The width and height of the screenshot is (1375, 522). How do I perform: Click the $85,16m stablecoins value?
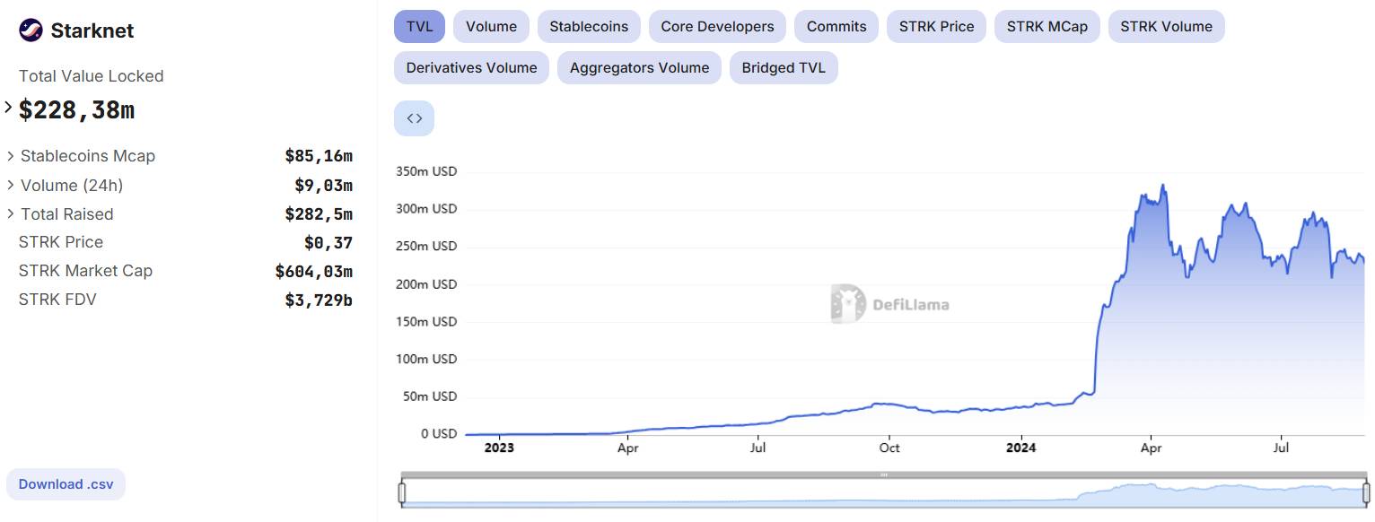pos(319,156)
